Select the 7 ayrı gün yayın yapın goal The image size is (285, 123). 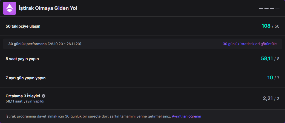[25, 78]
